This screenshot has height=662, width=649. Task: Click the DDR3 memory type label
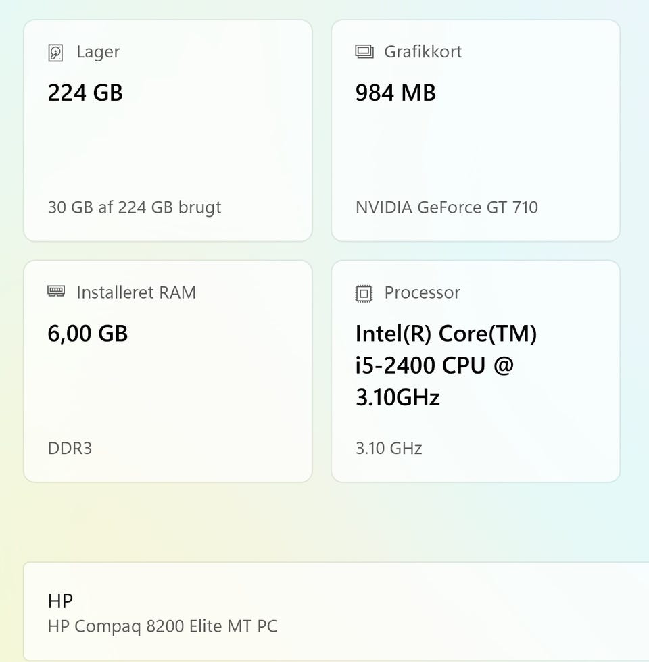tap(70, 448)
